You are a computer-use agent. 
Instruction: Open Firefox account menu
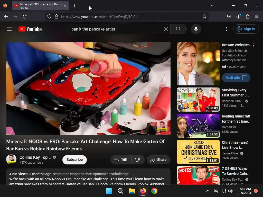pyautogui.click(x=238, y=17)
